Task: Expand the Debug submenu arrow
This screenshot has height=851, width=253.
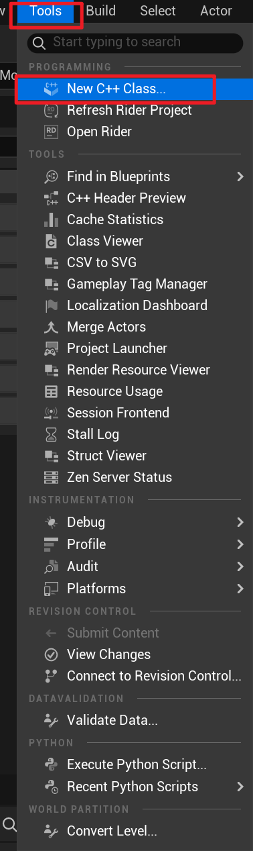Action: pos(240,522)
